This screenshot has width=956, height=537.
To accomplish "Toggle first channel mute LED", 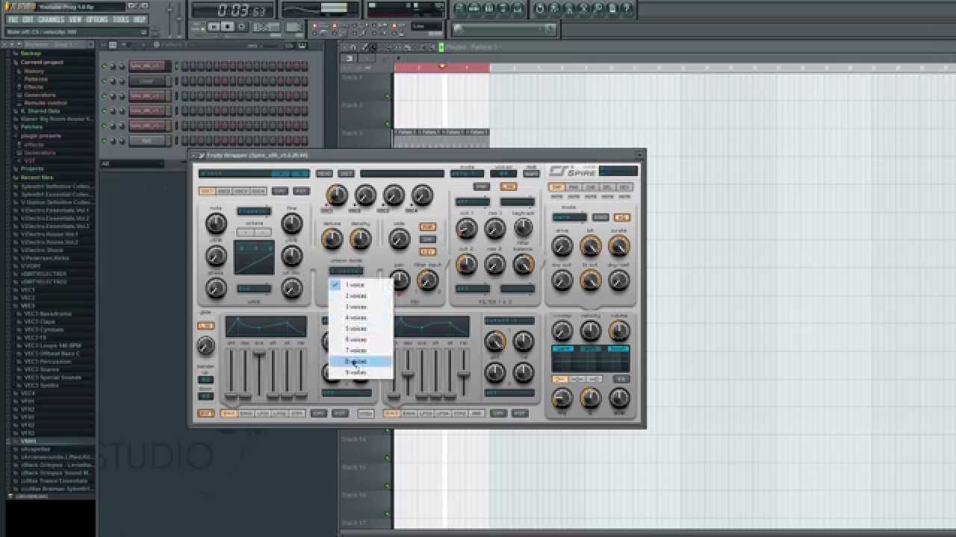I will click(105, 66).
